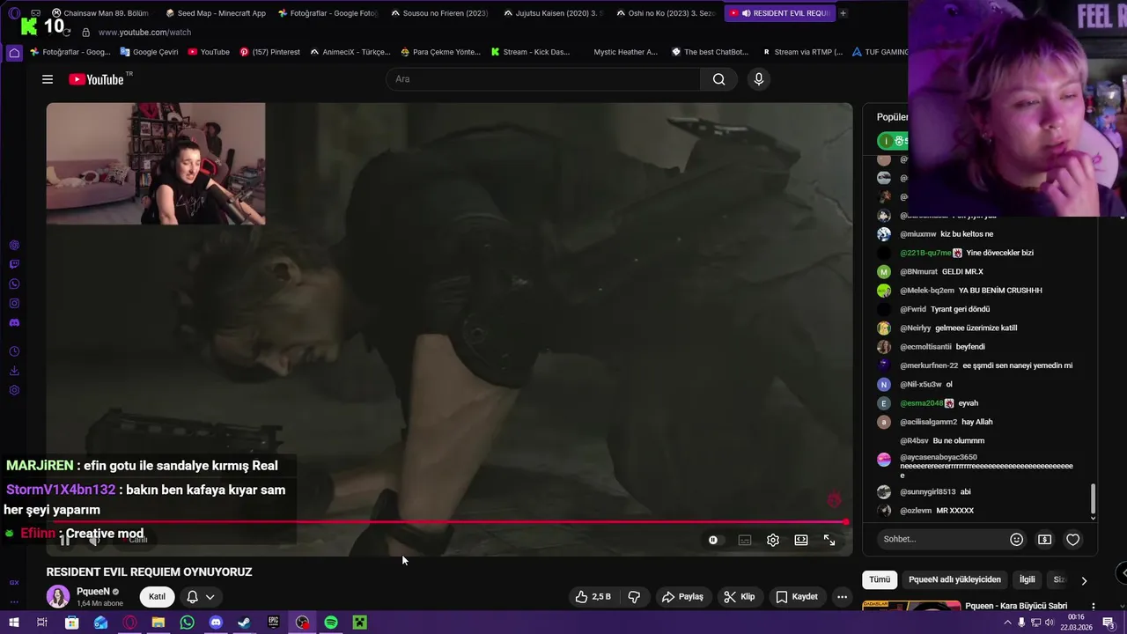Image resolution: width=1127 pixels, height=634 pixels.
Task: Click the YouTube search magnifier button
Action: point(718,79)
